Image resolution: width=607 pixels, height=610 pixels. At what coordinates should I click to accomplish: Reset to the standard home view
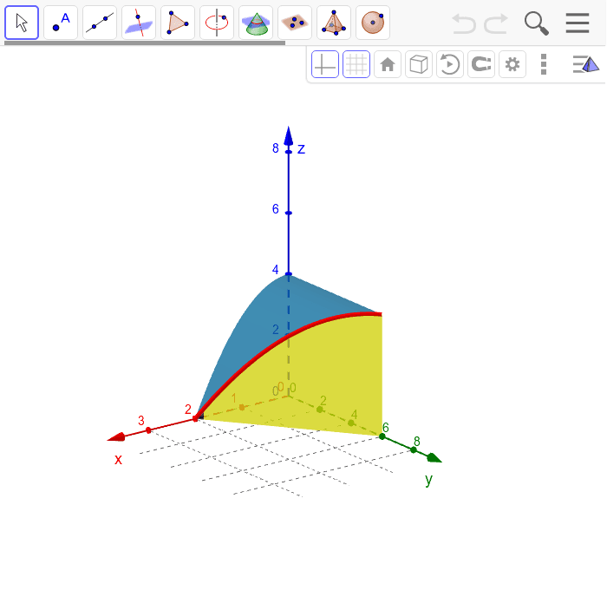(388, 64)
